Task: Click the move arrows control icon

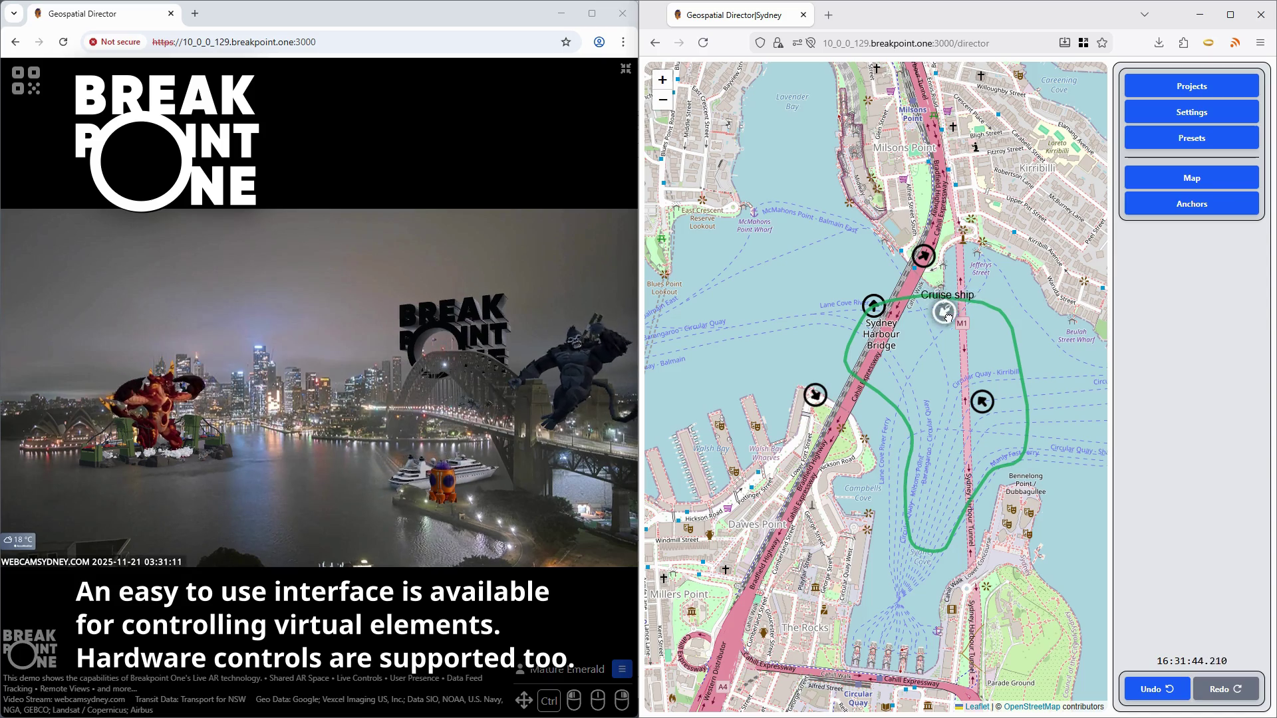Action: coord(523,700)
